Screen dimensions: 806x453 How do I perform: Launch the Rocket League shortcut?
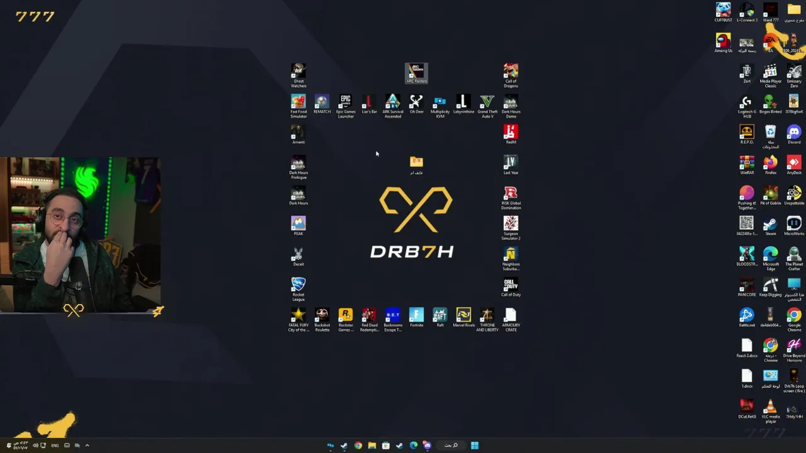pyautogui.click(x=298, y=289)
